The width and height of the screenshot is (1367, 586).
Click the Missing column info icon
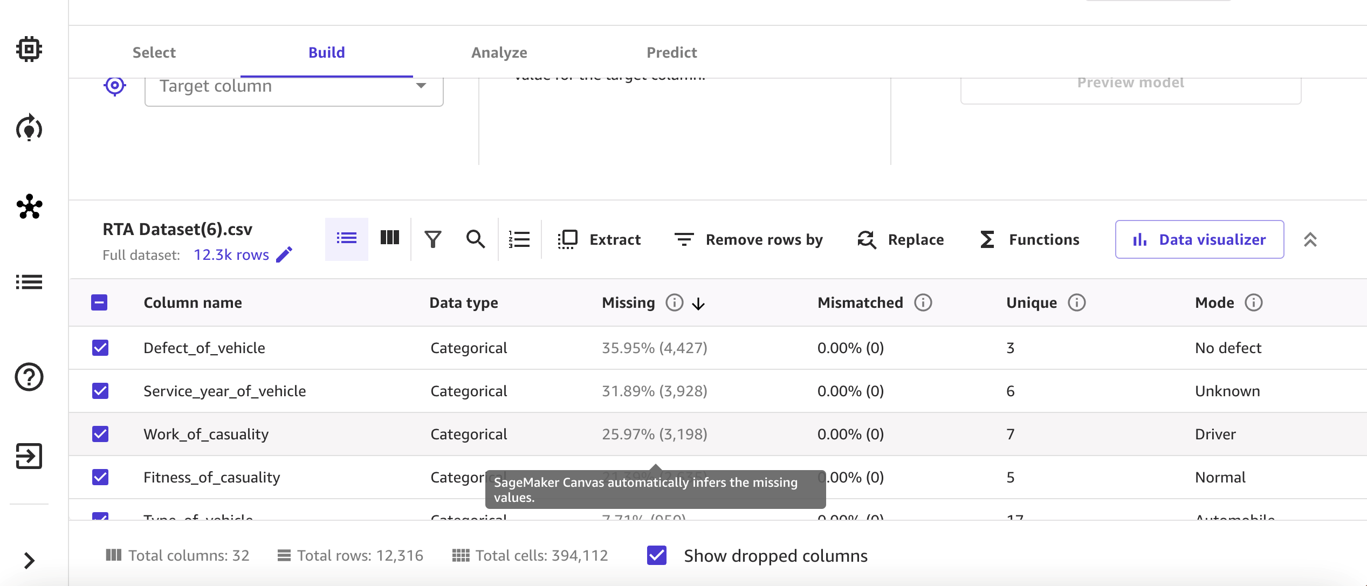pos(674,302)
